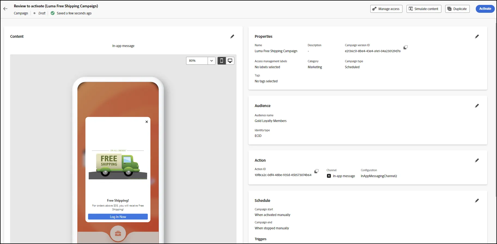Activate the Luma Free Shipping Campaign
The width and height of the screenshot is (497, 244).
click(x=485, y=9)
